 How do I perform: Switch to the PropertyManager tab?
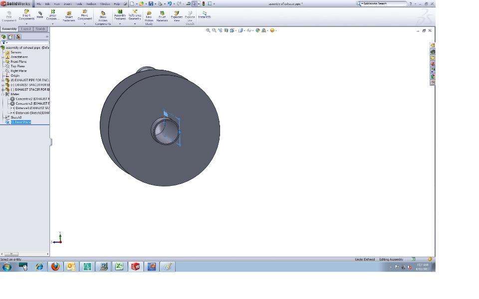click(x=10, y=36)
